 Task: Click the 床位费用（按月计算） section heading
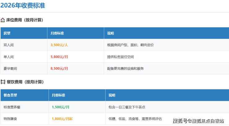[x=25, y=20]
